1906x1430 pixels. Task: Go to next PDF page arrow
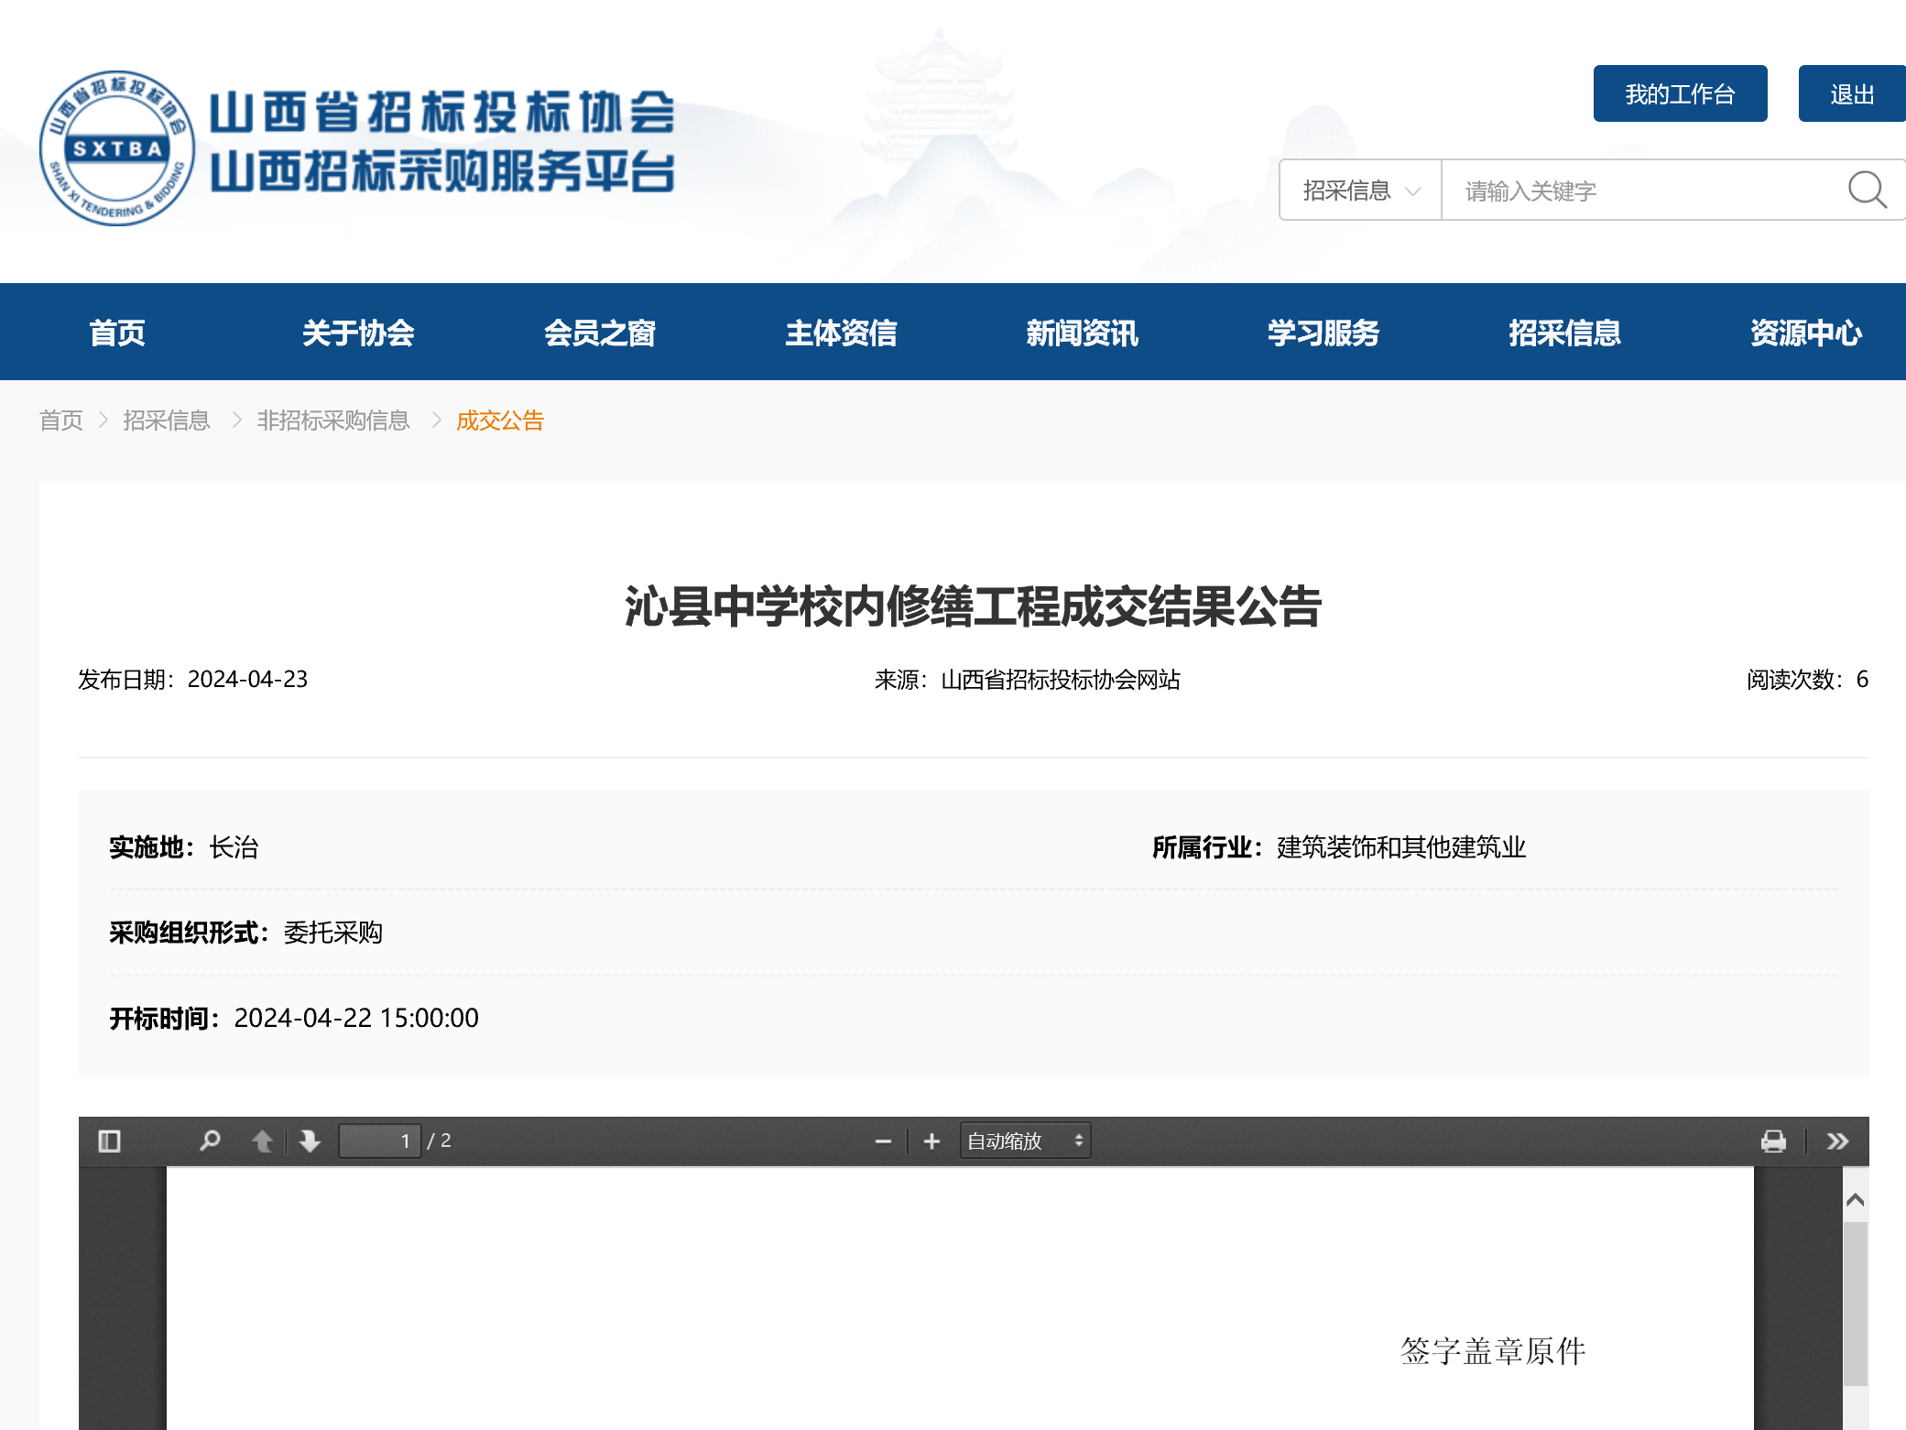click(x=310, y=1141)
